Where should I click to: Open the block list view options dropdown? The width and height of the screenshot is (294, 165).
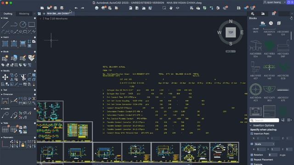[289, 120]
